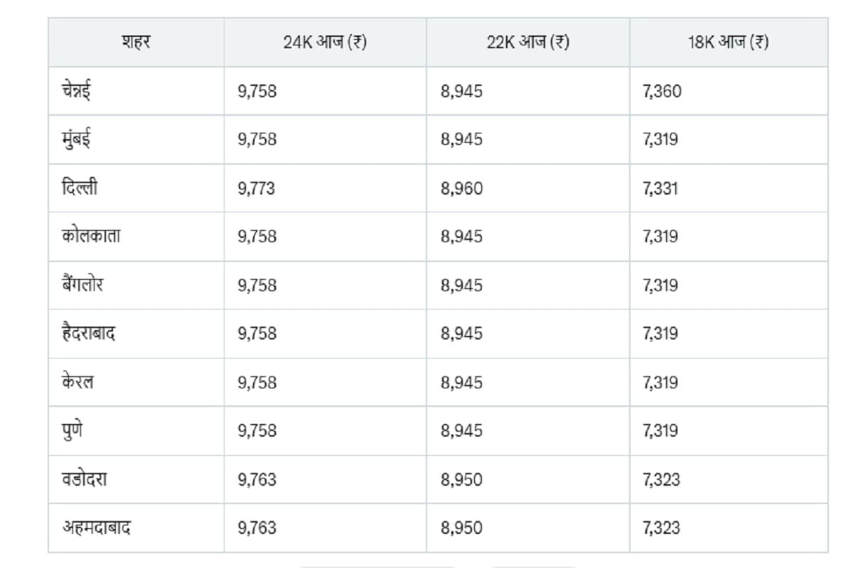The height and width of the screenshot is (568, 853).
Task: Click the 22K आज (₹) header cell
Action: [527, 42]
